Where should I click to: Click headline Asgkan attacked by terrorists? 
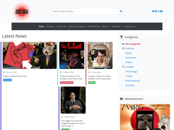tap(15, 76)
